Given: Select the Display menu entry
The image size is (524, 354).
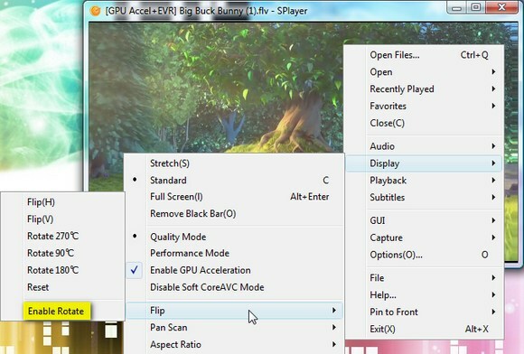Looking at the screenshot, I should tap(424, 163).
